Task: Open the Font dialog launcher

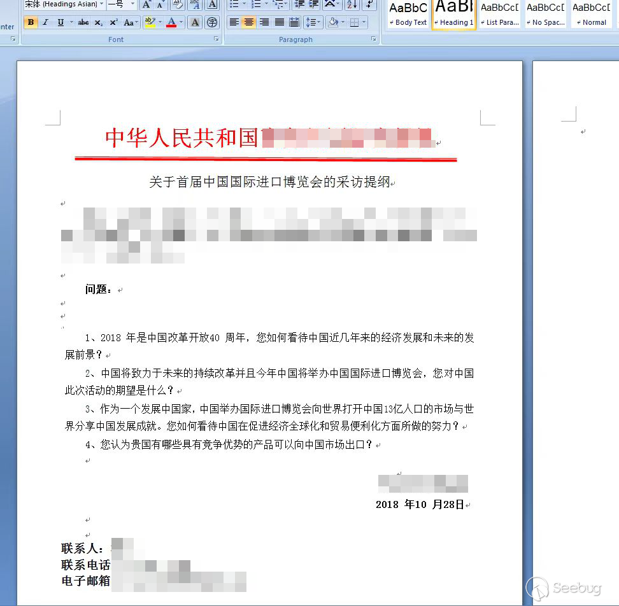Action: click(x=217, y=39)
